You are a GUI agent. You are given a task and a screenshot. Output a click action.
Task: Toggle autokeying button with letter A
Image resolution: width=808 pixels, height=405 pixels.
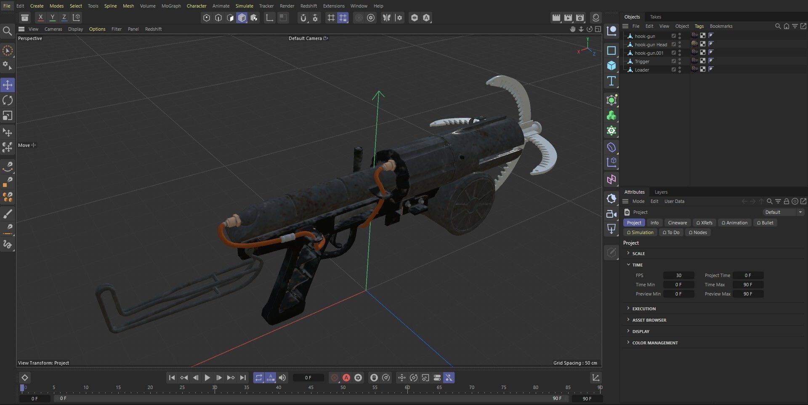coord(346,378)
